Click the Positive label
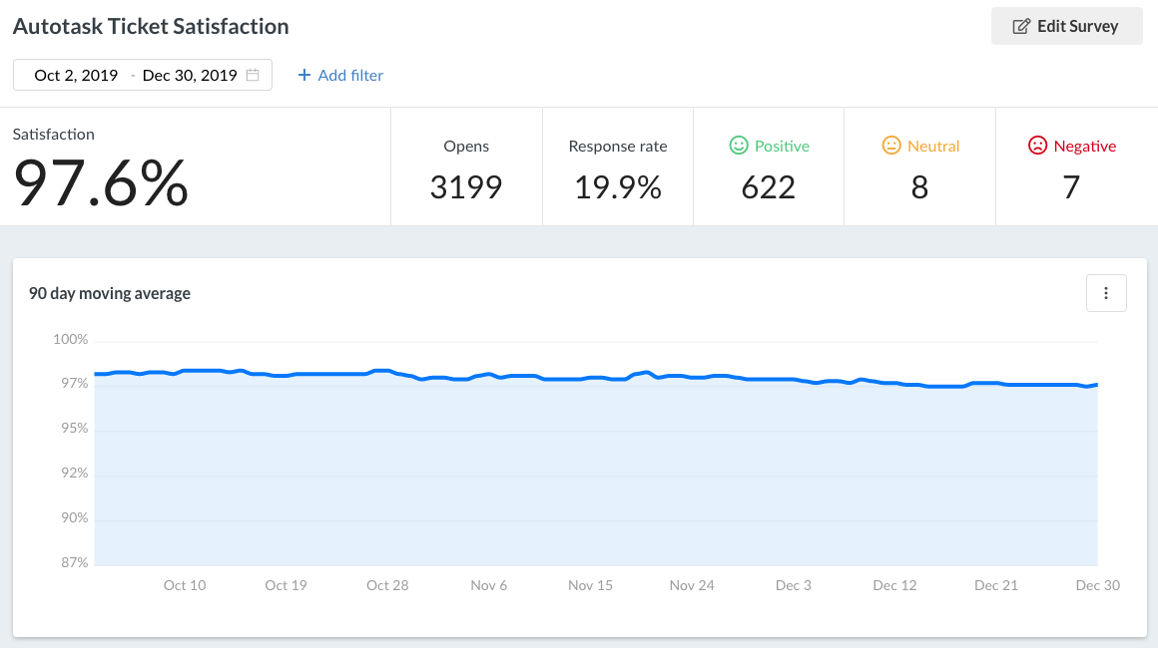The width and height of the screenshot is (1158, 648). 782,146
